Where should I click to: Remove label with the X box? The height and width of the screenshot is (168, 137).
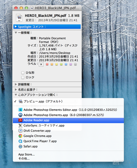(41, 64)
